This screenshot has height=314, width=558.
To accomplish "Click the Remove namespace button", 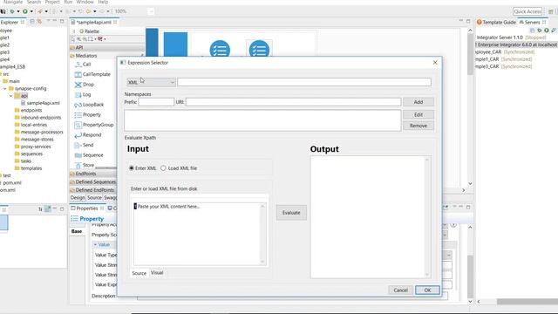I will [418, 126].
